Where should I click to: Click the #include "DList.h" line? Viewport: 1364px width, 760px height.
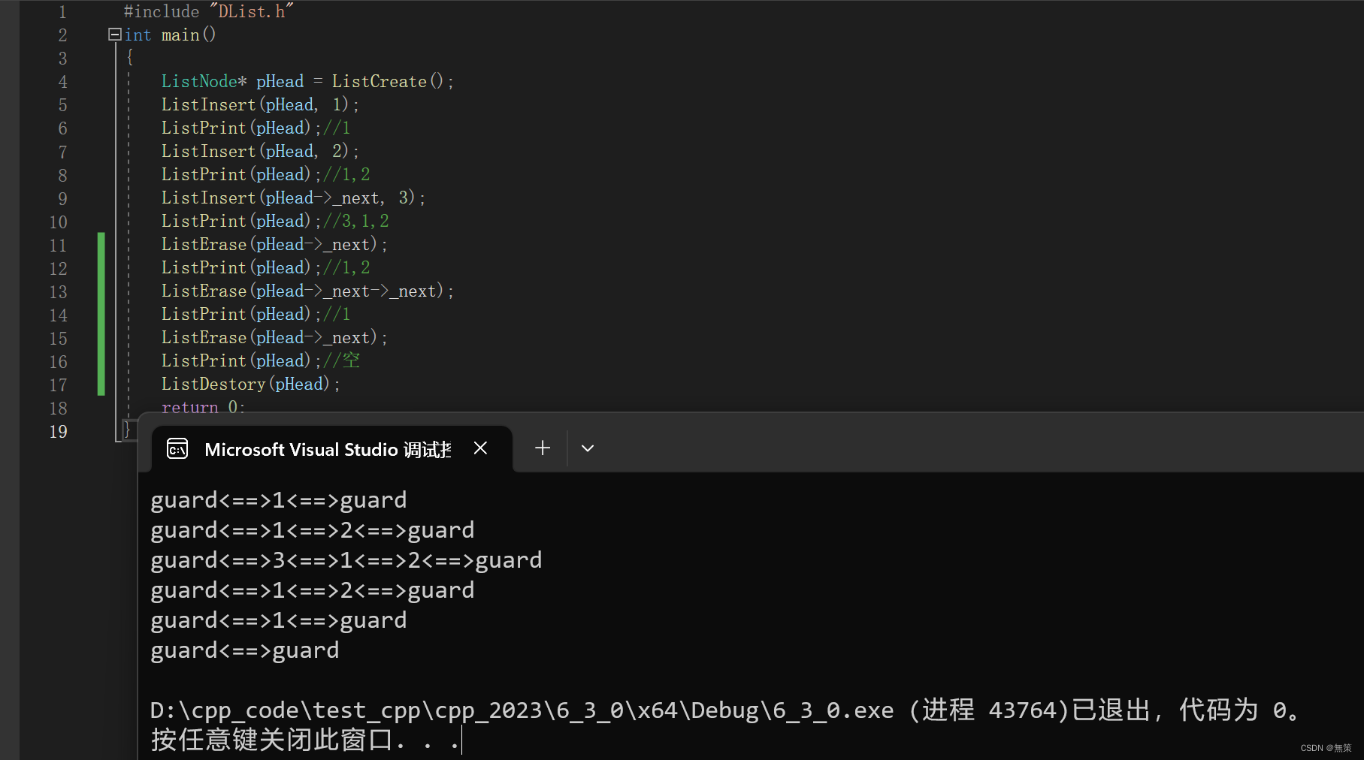(x=209, y=11)
